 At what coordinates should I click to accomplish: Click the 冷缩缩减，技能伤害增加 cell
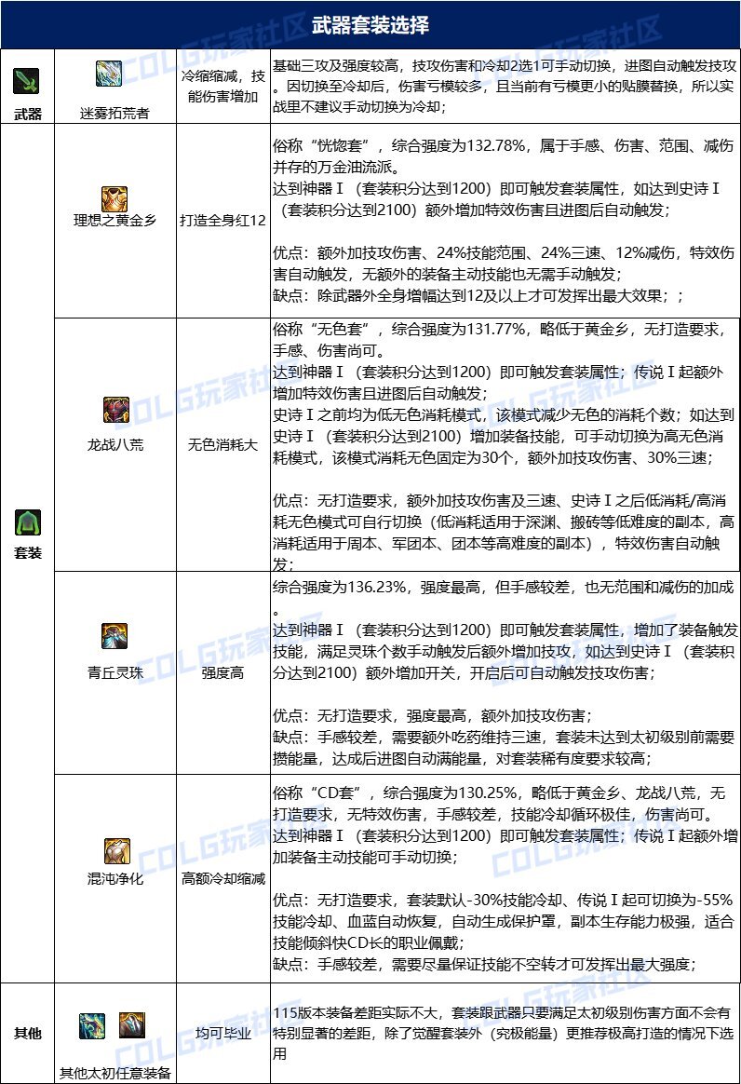222,87
